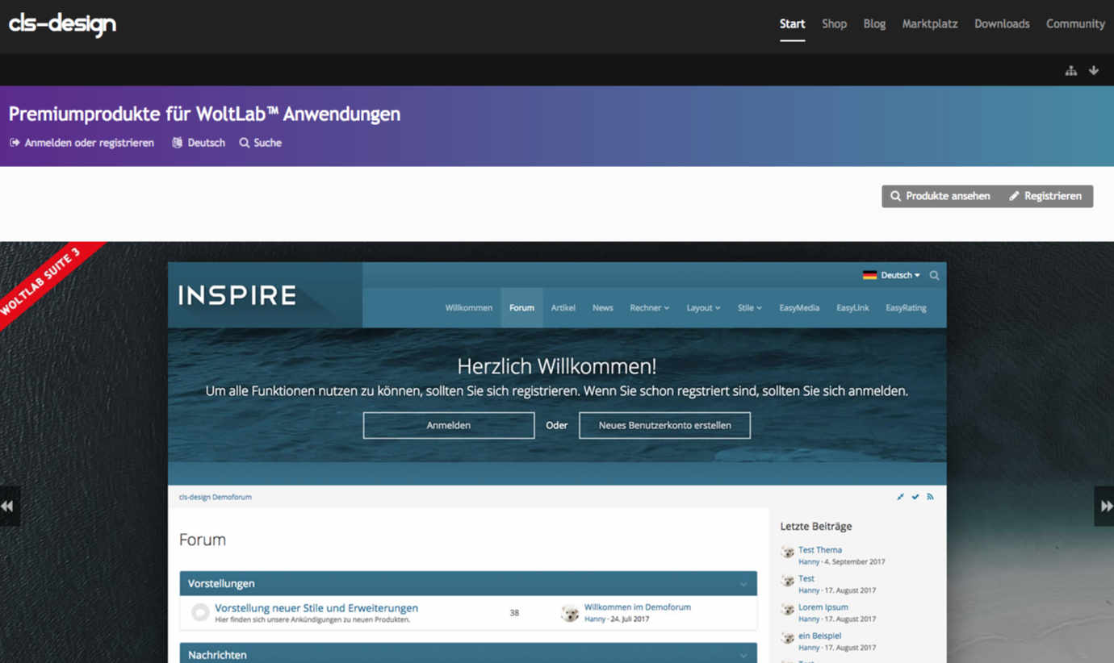This screenshot has width=1114, height=663.
Task: Open the Start tab
Action: pos(792,24)
